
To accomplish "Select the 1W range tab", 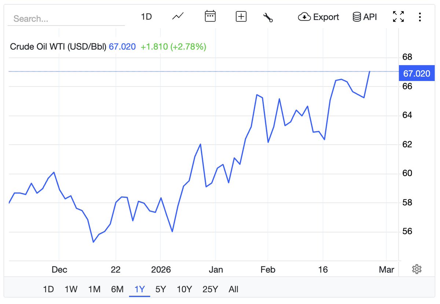I will click(71, 289).
